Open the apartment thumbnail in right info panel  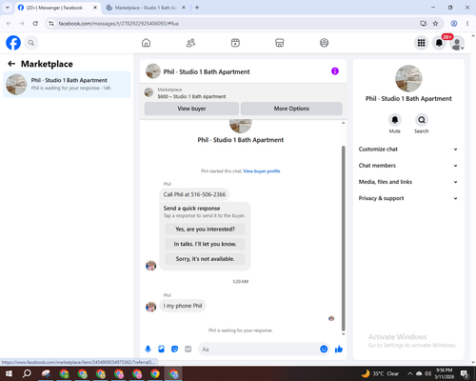pos(408,79)
